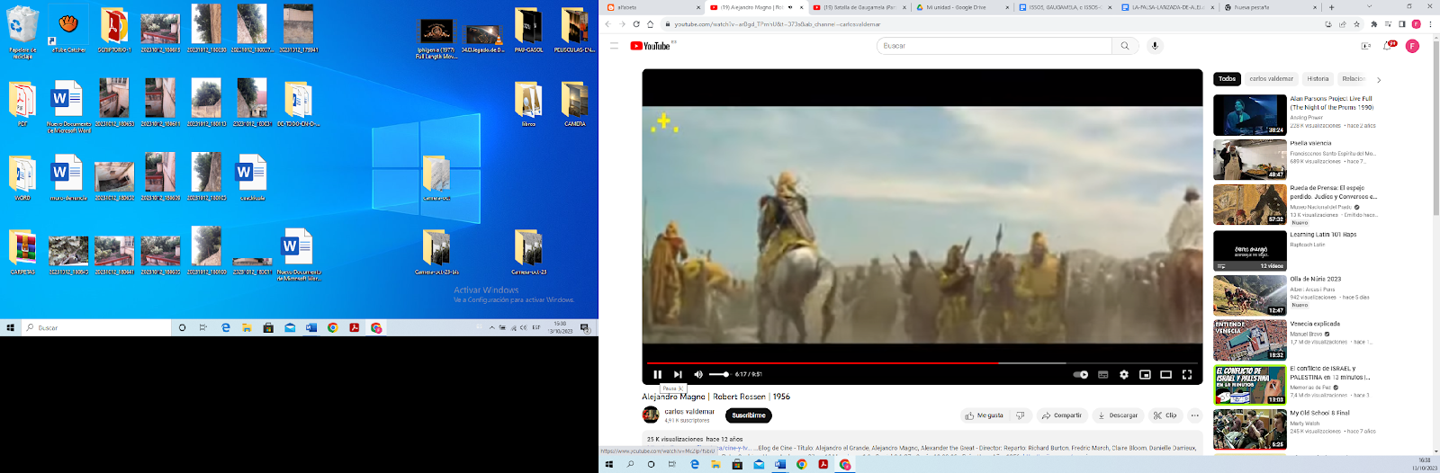Select the carlos valdemar filter chip

pos(1271,79)
